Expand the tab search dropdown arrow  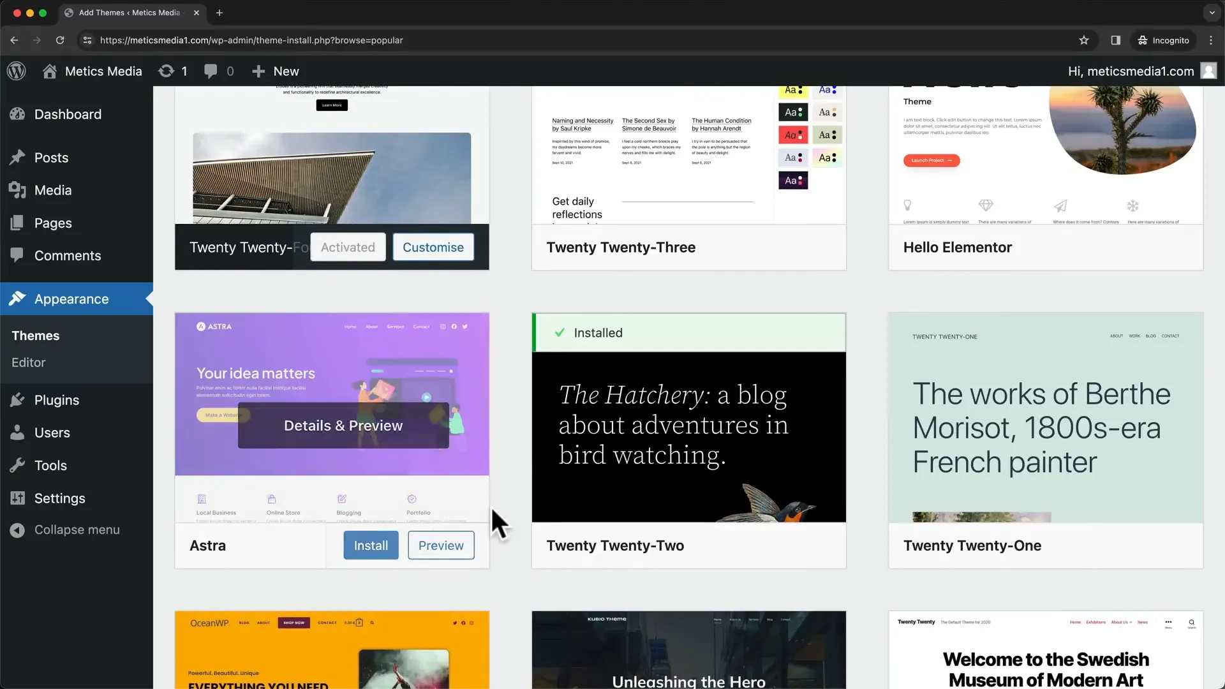click(x=1212, y=13)
